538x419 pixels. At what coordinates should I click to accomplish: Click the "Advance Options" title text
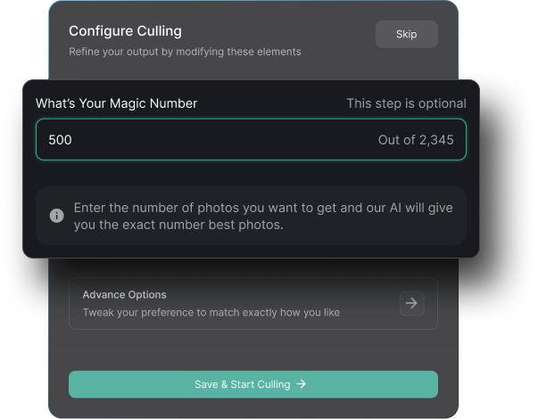(x=124, y=294)
